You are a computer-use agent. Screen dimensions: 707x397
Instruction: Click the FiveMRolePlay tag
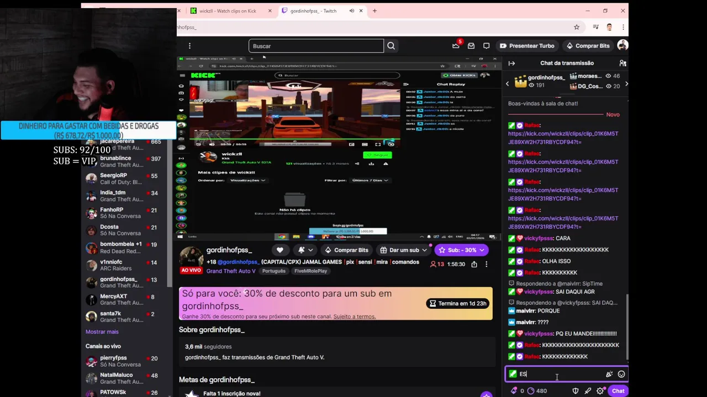pos(311,271)
